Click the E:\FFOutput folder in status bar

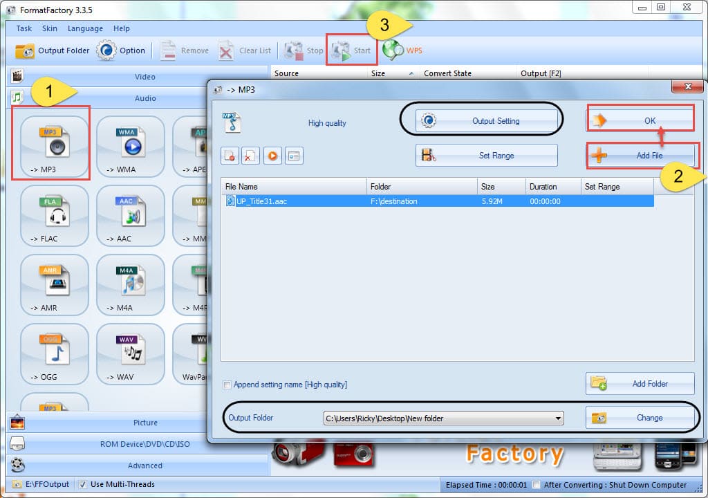tap(41, 484)
